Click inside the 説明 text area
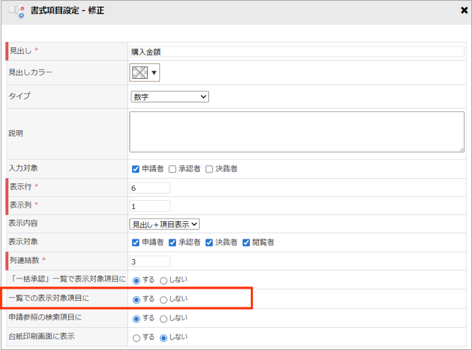Screen dimensions: 472x350 pyautogui.click(x=297, y=132)
